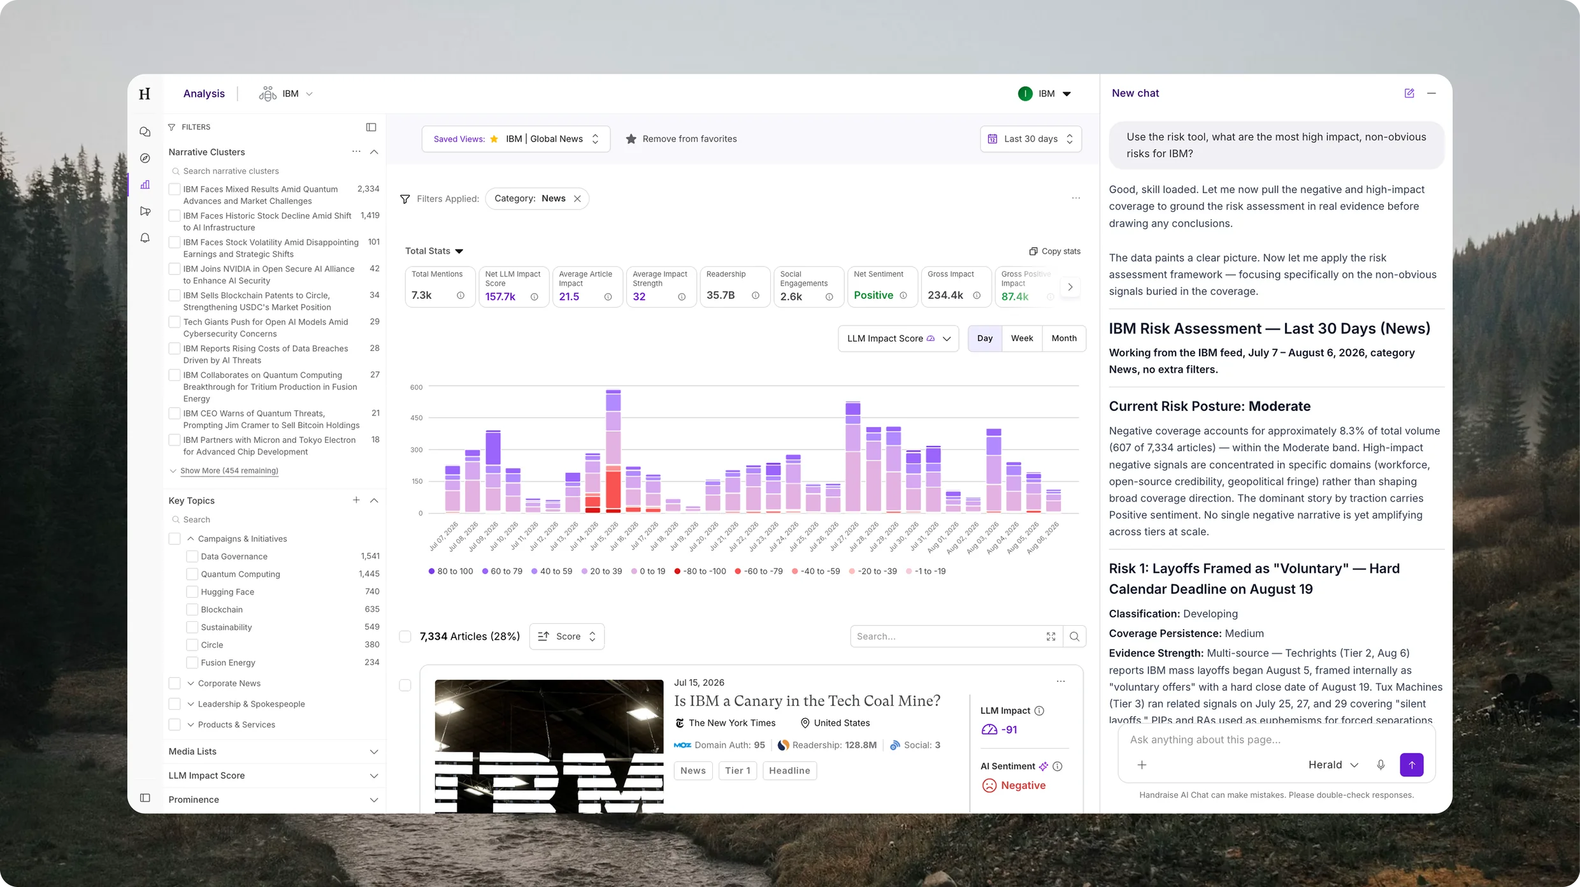Open the Saved Views selector

pyautogui.click(x=516, y=139)
